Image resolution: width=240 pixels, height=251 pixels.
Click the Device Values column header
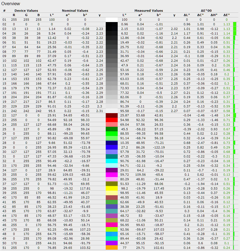(x=26, y=11)
